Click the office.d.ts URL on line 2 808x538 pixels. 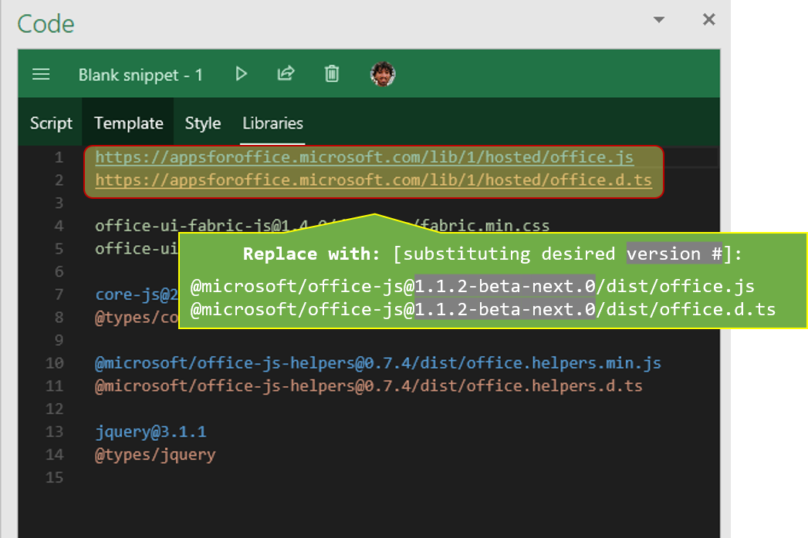tap(374, 180)
